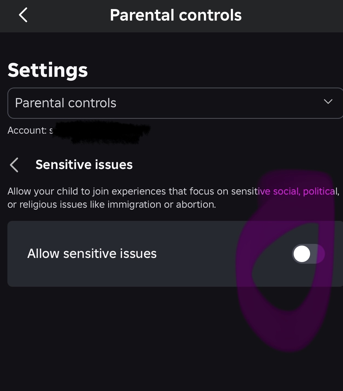Go back using the top header arrow

23,15
